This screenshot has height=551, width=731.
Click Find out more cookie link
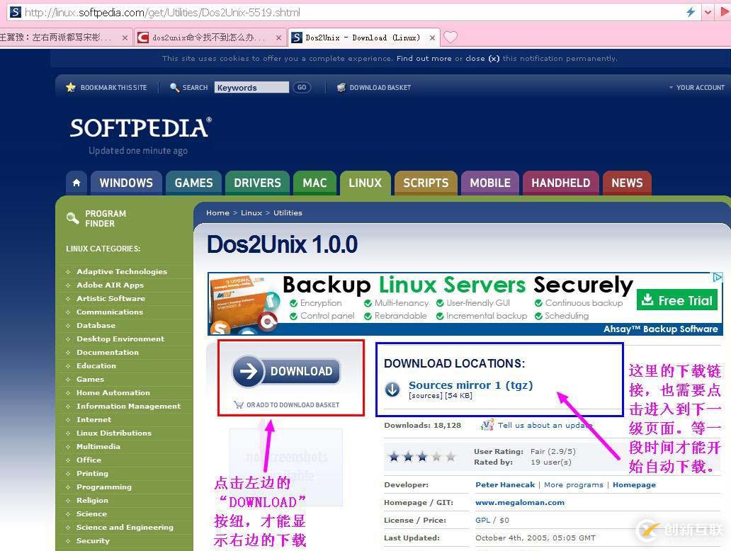pyautogui.click(x=424, y=58)
